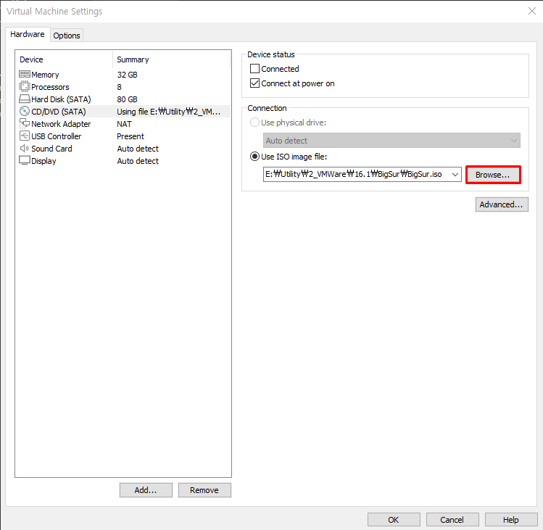Click the 80 GB hard disk summary value

click(x=127, y=99)
